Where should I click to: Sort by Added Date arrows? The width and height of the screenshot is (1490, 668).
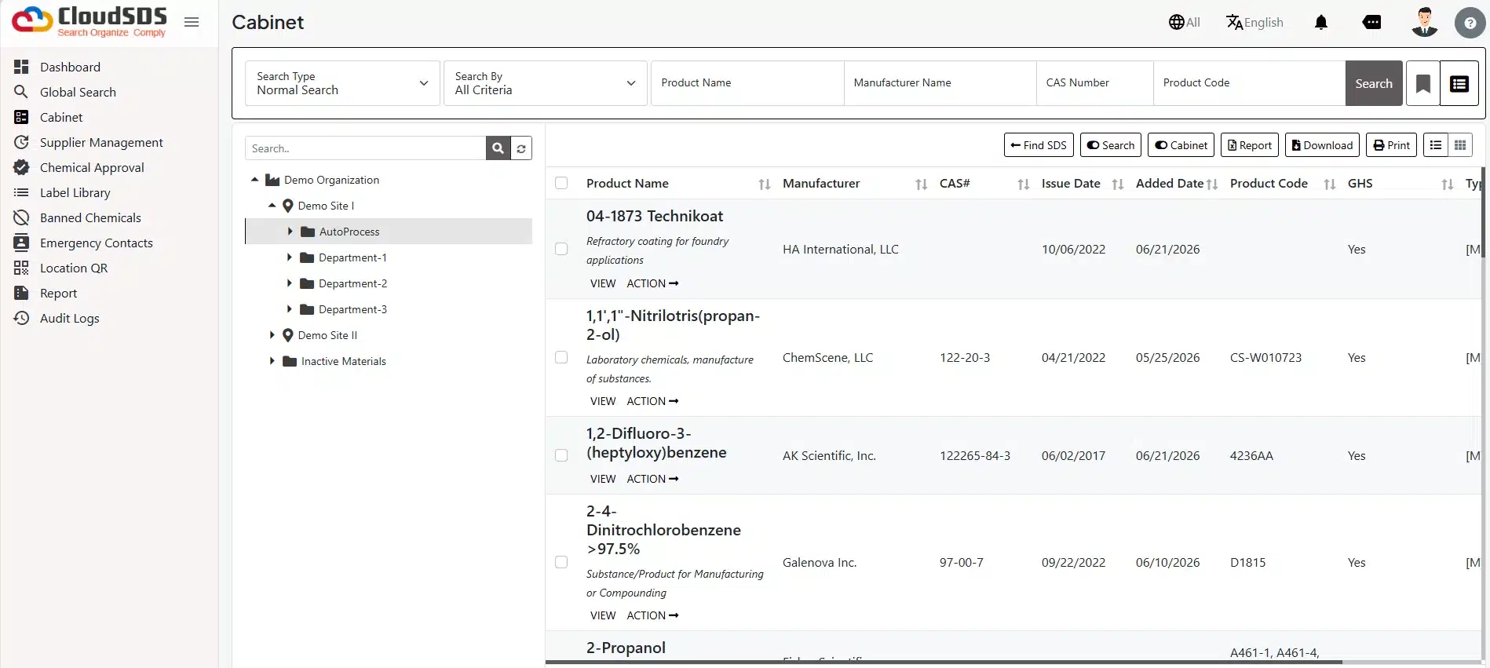[1212, 184]
